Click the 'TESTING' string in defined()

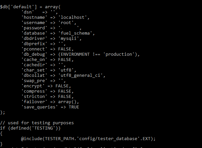coord(44,128)
